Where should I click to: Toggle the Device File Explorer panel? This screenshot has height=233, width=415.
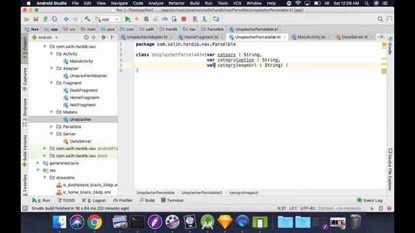[390, 170]
